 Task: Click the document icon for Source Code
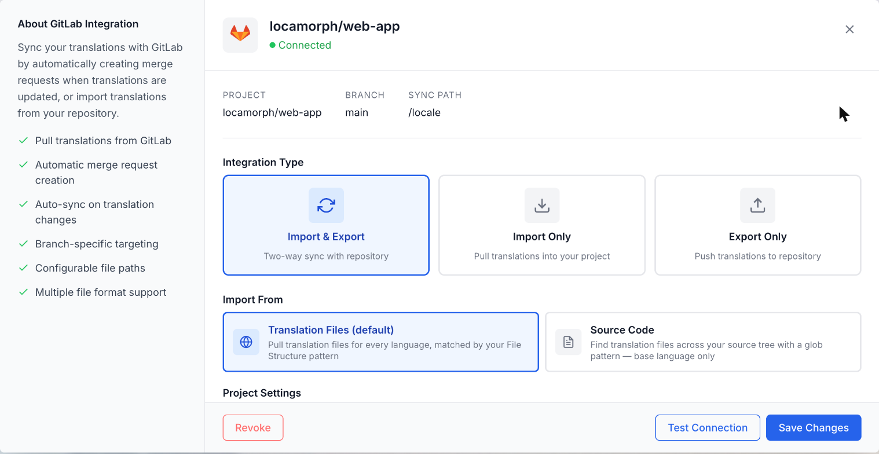pos(569,342)
